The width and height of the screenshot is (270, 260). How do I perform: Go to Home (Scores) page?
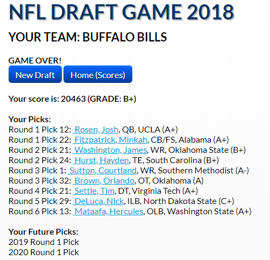coord(98,74)
